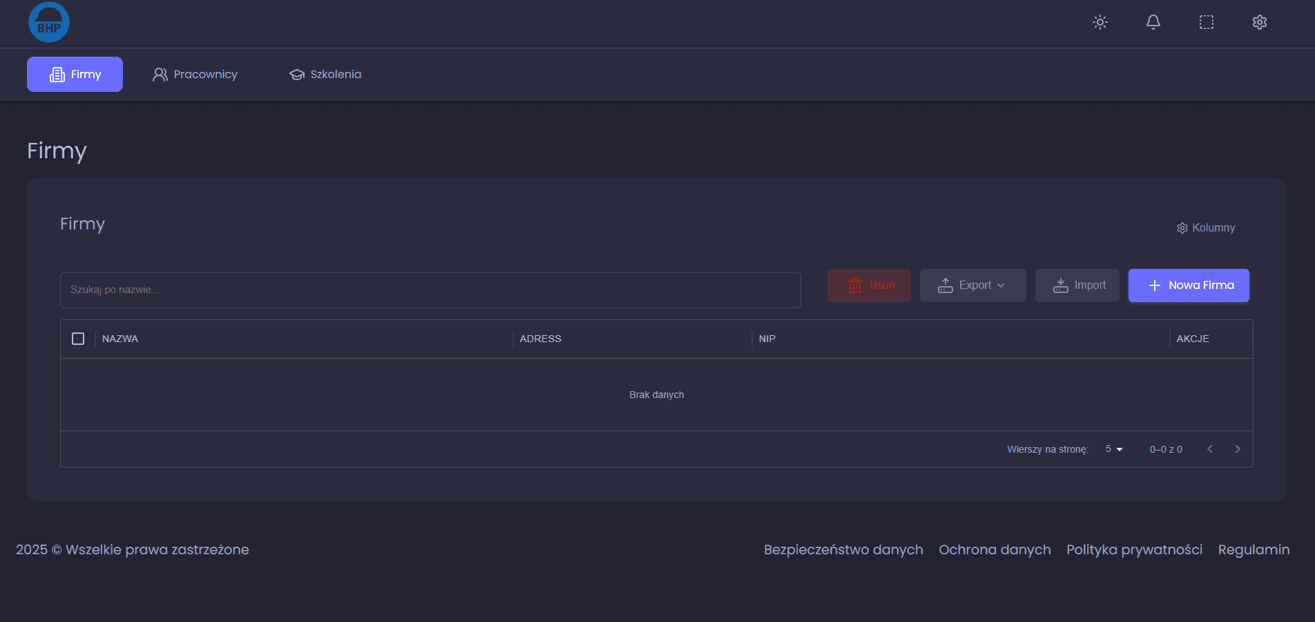The width and height of the screenshot is (1315, 622).
Task: Open settings gear icon in header
Action: [1260, 22]
